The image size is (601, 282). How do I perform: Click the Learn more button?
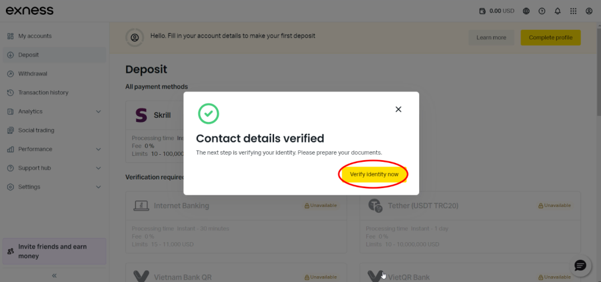(x=491, y=38)
